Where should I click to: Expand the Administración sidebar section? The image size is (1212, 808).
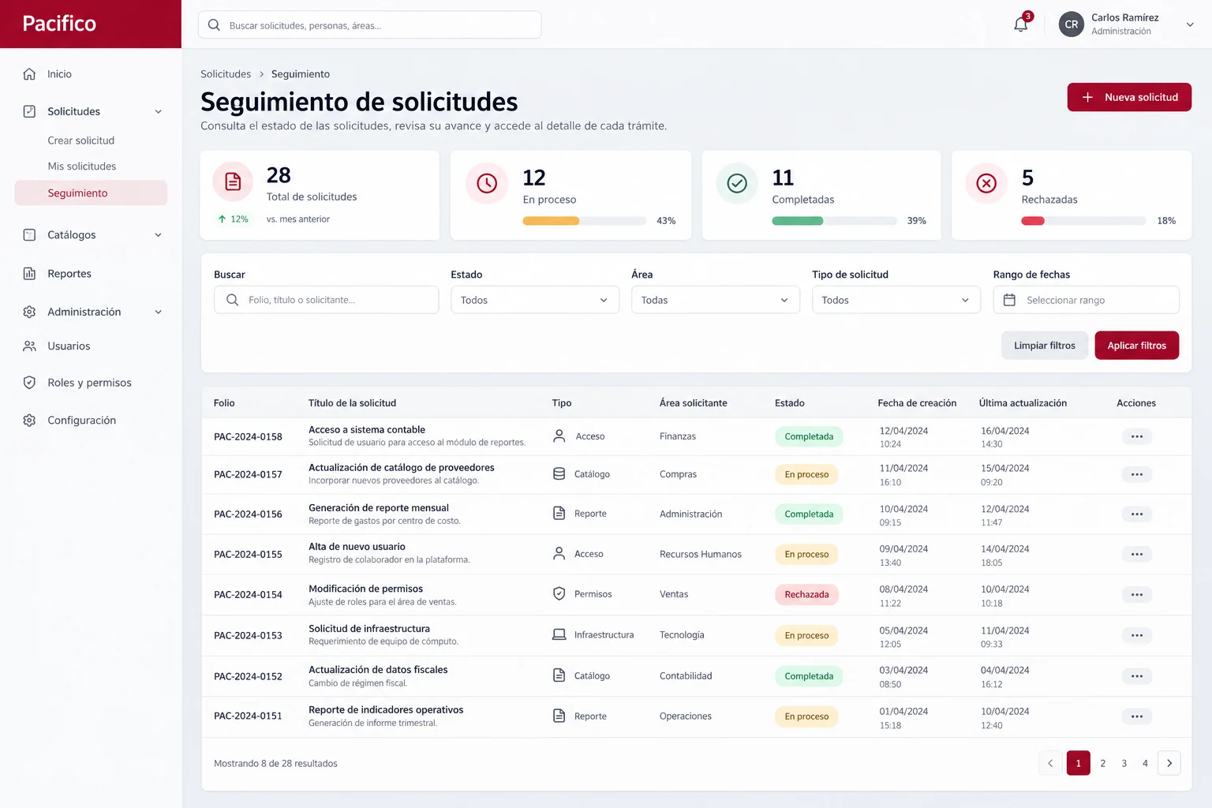[x=158, y=312]
